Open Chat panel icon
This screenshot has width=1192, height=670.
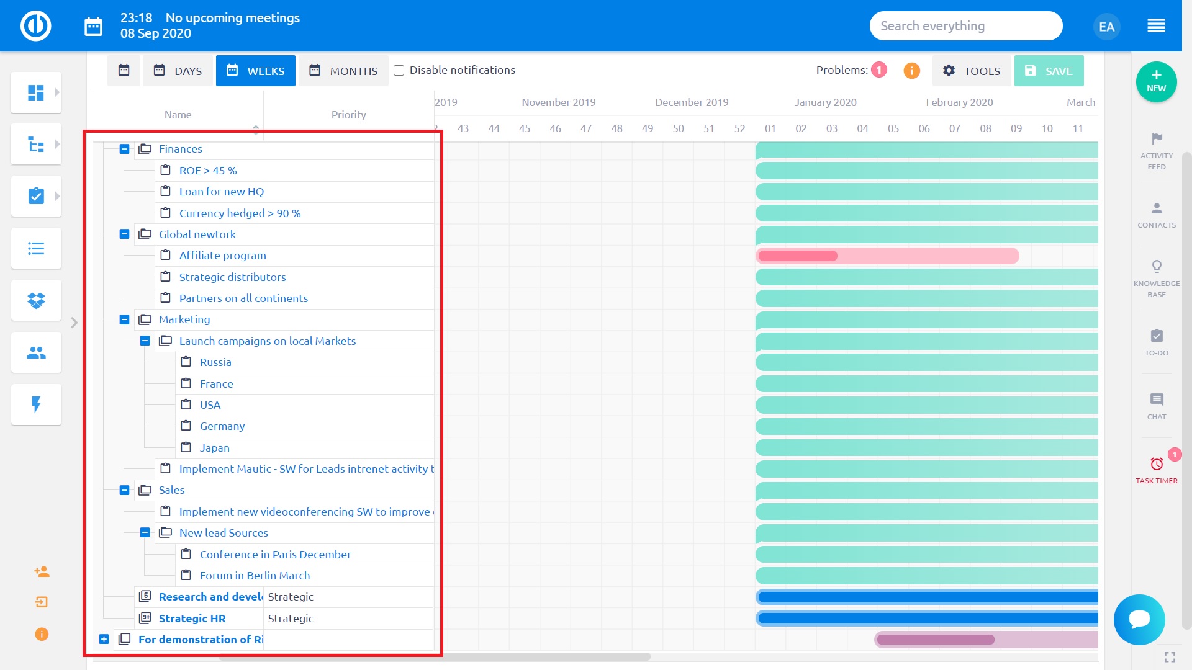pyautogui.click(x=1157, y=400)
